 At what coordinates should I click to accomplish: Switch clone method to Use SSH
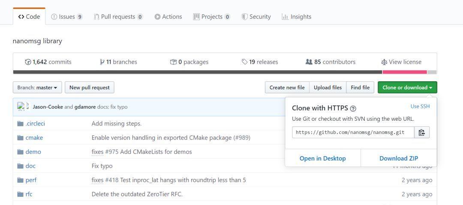coord(420,106)
